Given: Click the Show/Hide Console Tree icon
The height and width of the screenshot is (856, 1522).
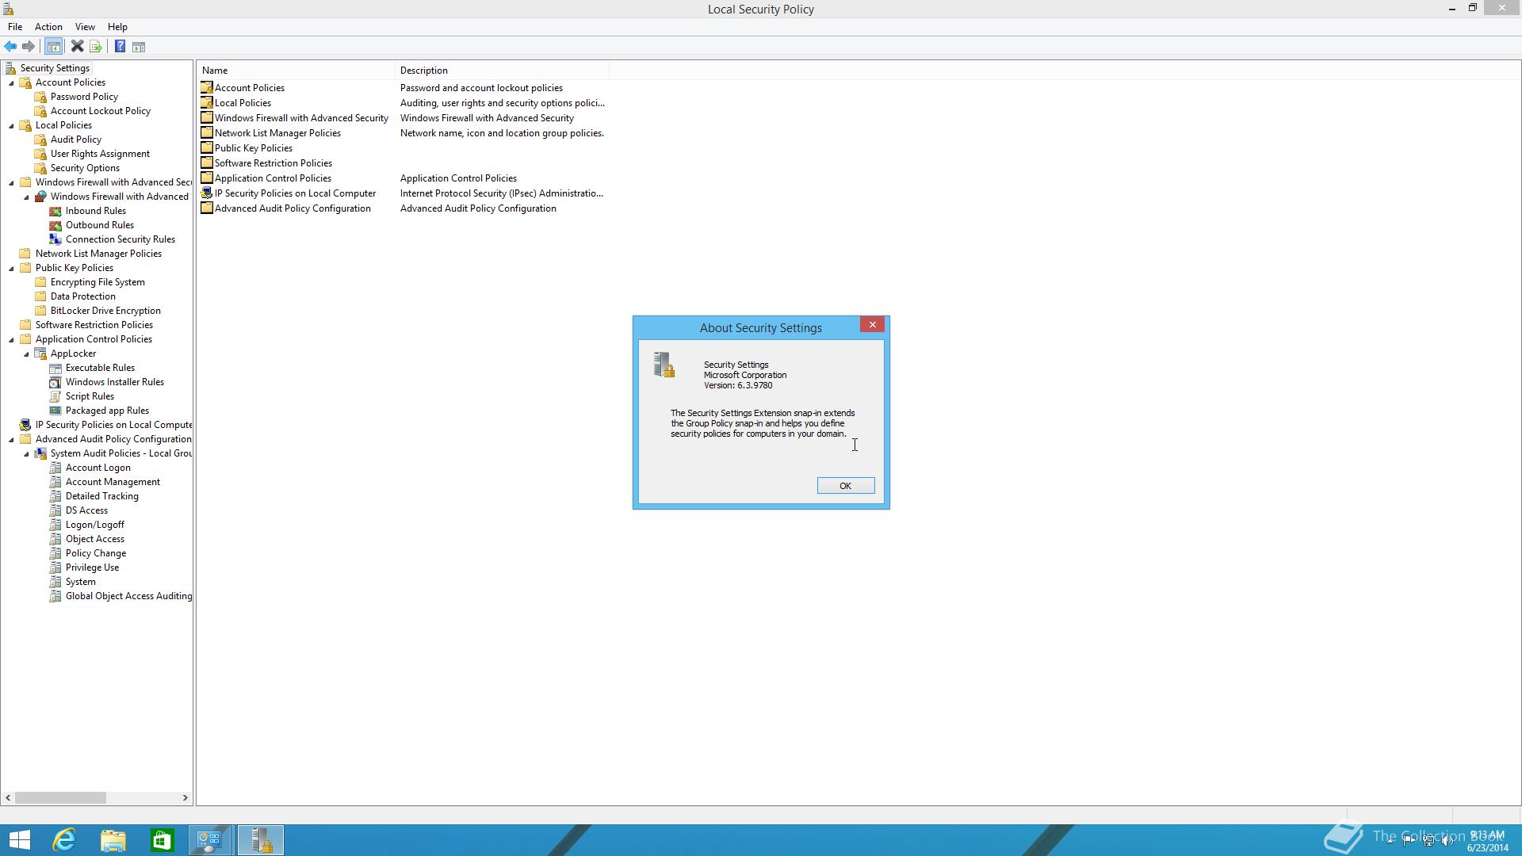Looking at the screenshot, I should (x=54, y=47).
